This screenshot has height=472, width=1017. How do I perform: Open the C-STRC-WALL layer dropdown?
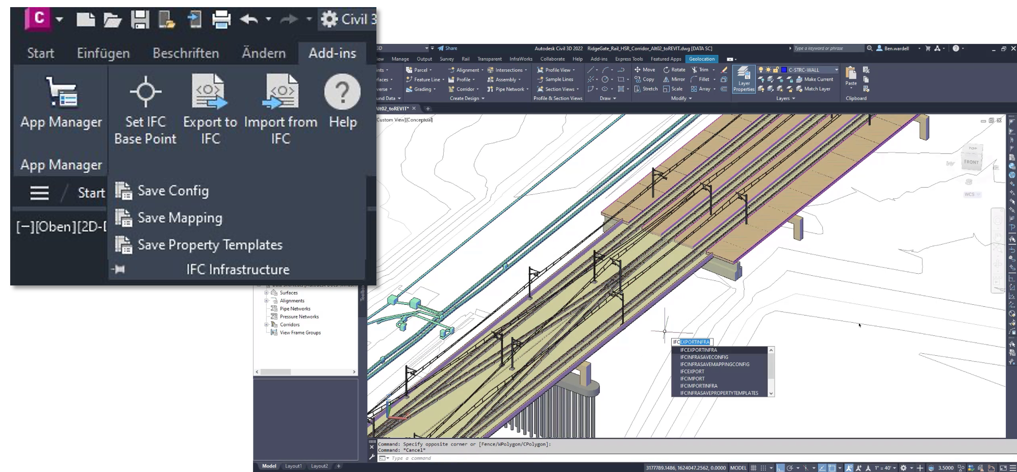point(836,70)
